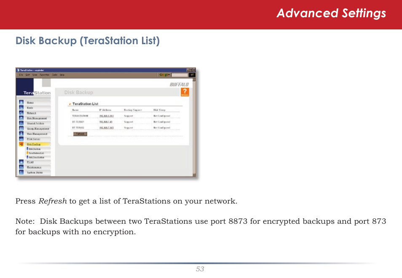Select the TeraStation List sub-item
This screenshot has width=402, height=278.
[36, 153]
